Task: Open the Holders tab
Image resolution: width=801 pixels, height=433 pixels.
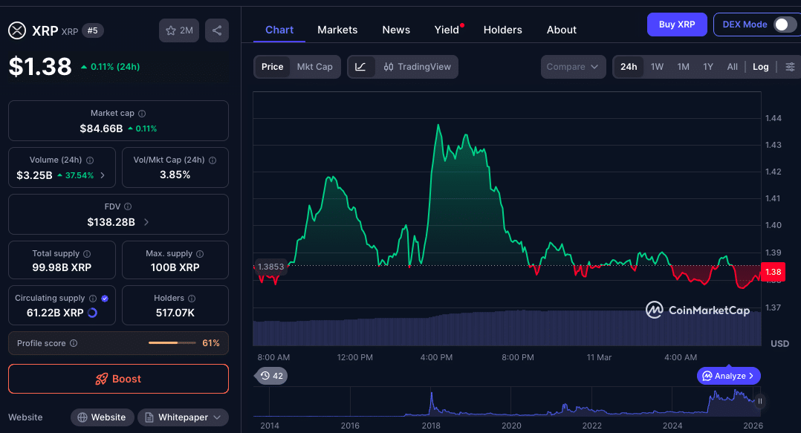Action: (x=502, y=30)
